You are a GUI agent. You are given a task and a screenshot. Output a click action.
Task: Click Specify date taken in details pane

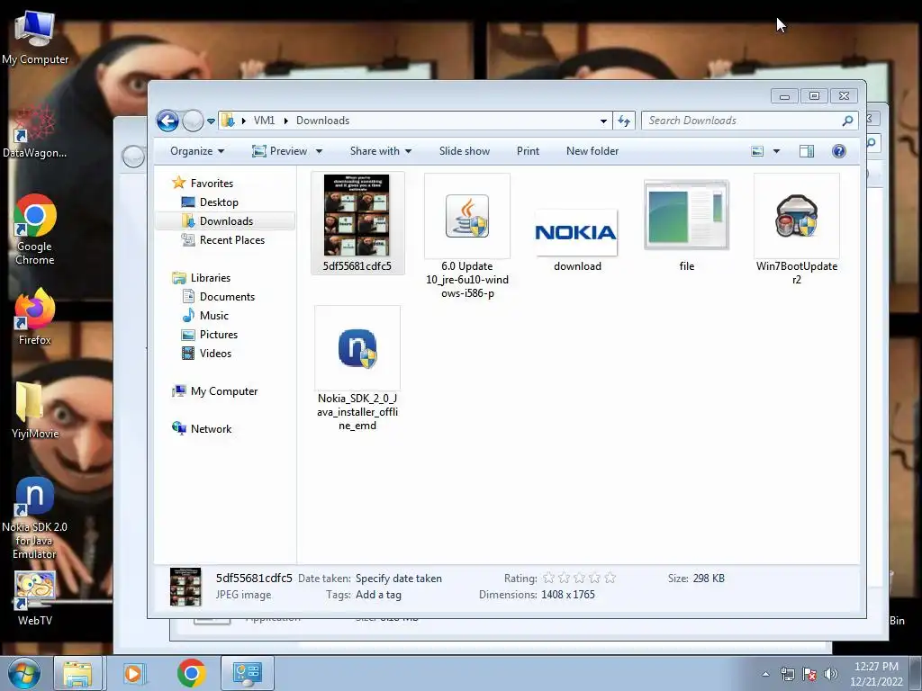pyautogui.click(x=399, y=579)
